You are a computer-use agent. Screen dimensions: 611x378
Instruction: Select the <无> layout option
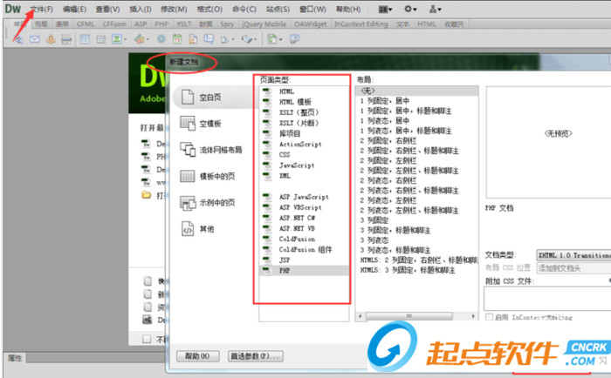(417, 91)
